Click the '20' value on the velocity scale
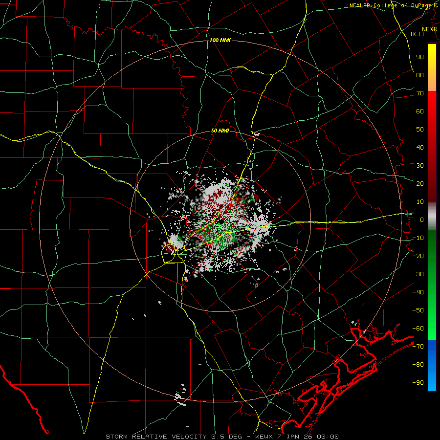The image size is (440, 440). (x=420, y=184)
